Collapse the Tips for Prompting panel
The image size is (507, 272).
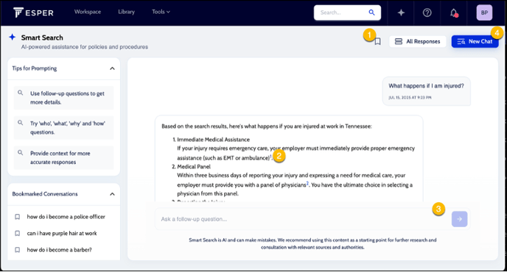[112, 68]
